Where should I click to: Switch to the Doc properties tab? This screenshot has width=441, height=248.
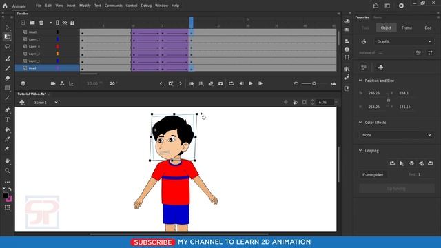pos(428,28)
